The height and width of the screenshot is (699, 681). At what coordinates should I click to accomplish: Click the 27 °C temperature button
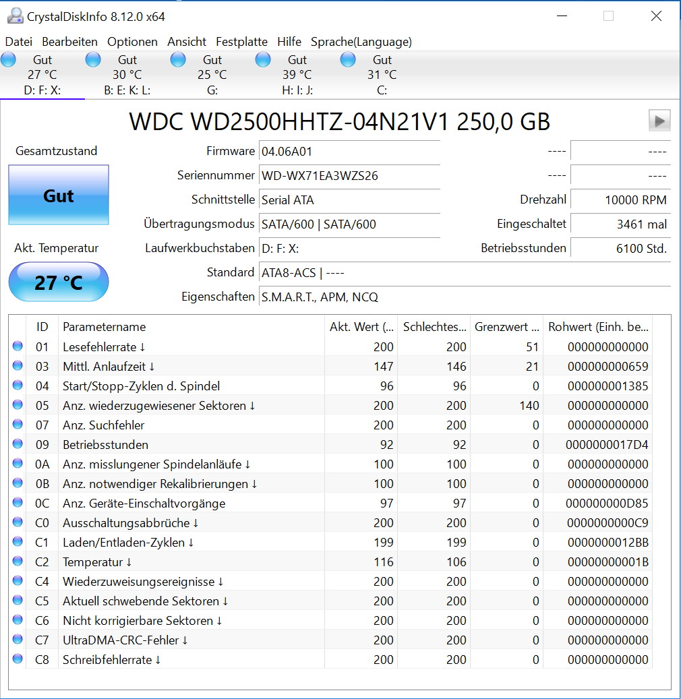click(x=59, y=282)
